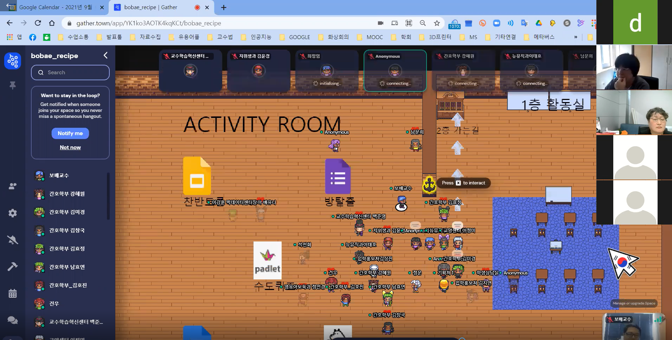Open the settings gear in Gather sidebar
This screenshot has height=340, width=672.
pyautogui.click(x=13, y=213)
